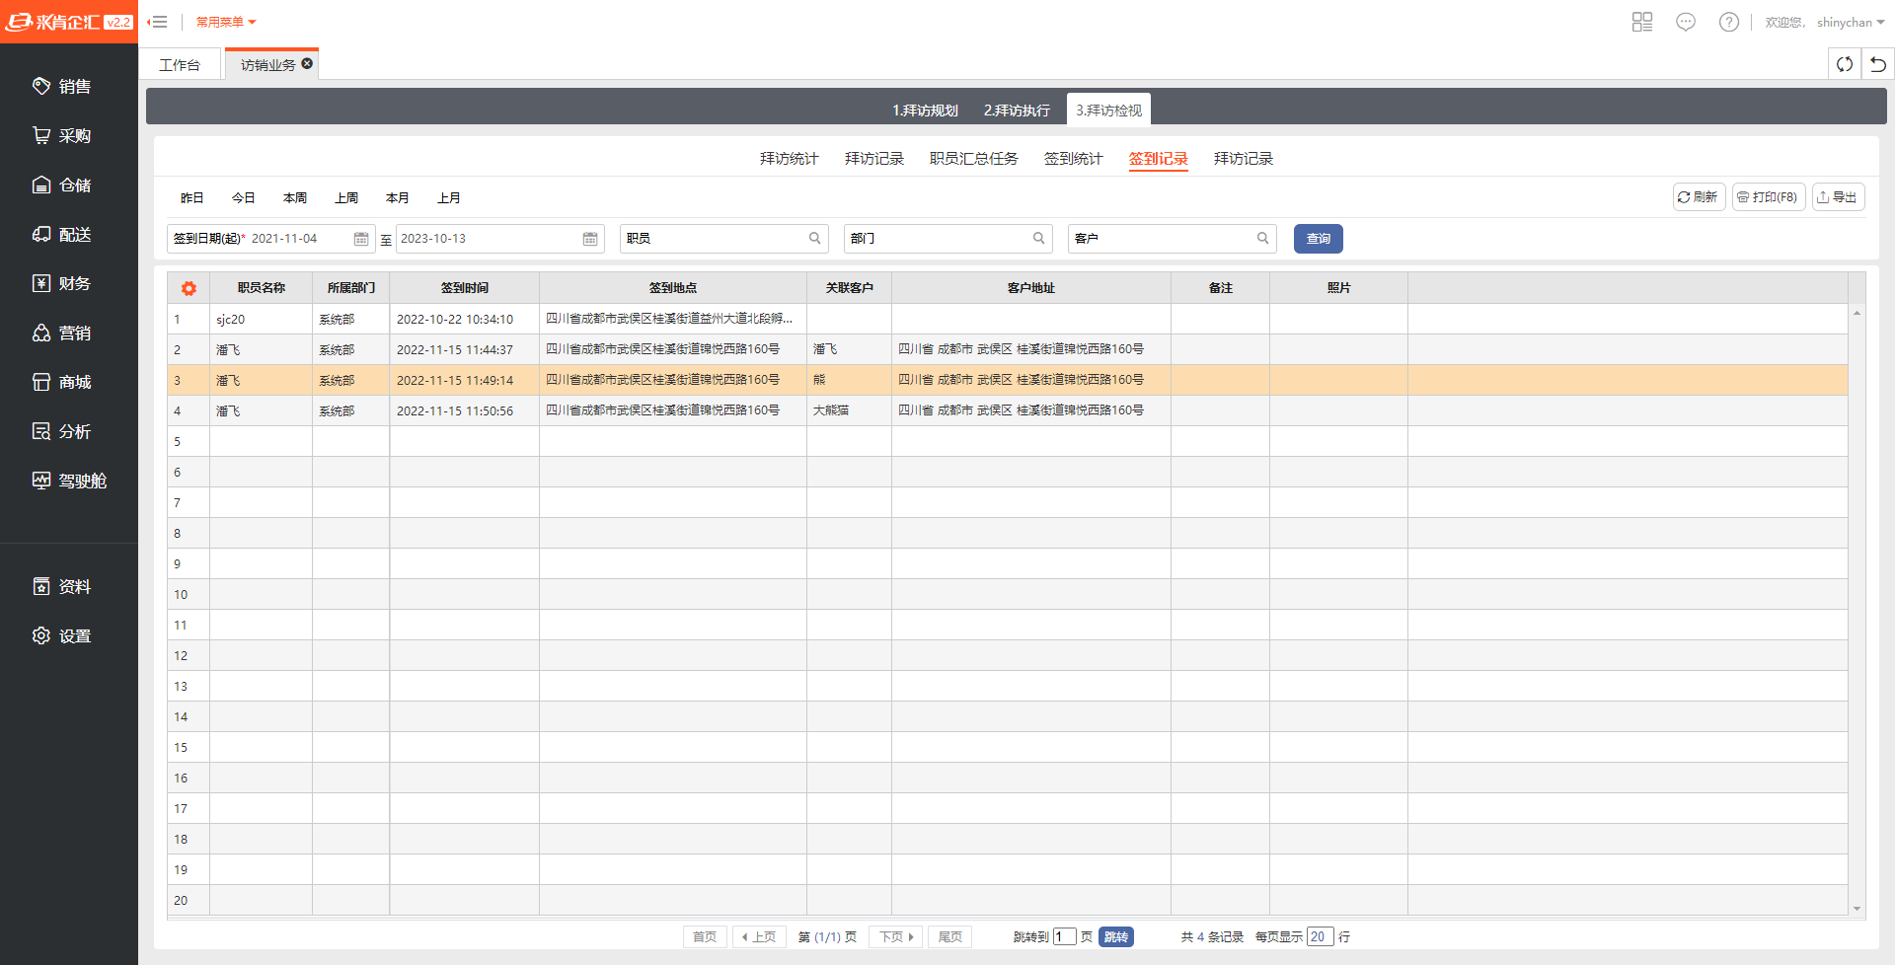Click the 打印(F8) print button

pos(1769,197)
